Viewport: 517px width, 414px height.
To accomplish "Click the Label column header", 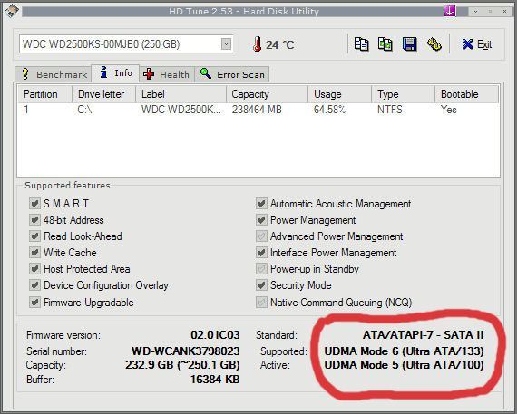I will [x=180, y=94].
